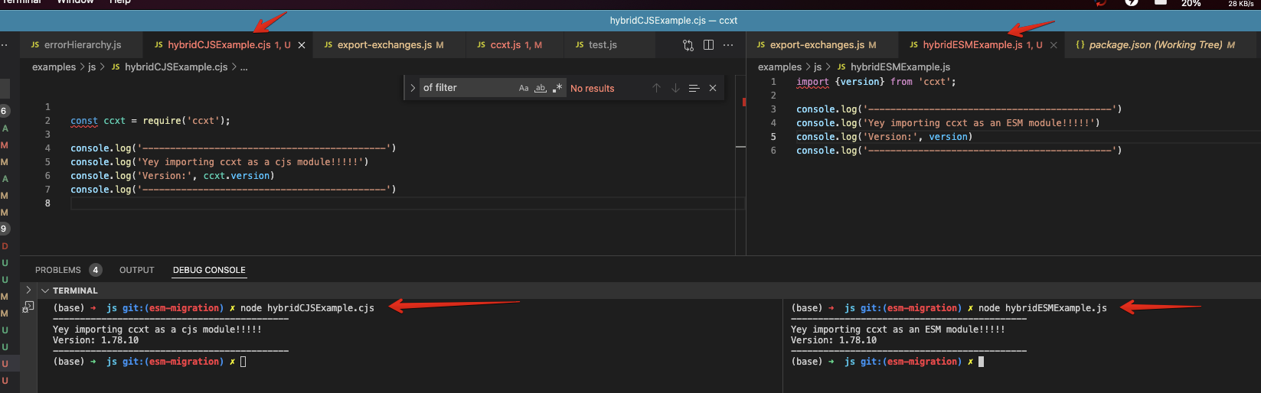The height and width of the screenshot is (393, 1261).
Task: Click 'const ccxt = require' line in CJS editor
Action: [150, 121]
